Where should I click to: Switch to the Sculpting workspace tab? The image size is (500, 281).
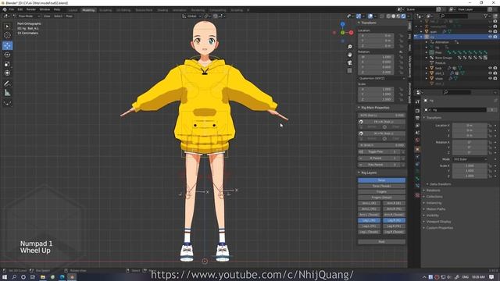pos(105,10)
